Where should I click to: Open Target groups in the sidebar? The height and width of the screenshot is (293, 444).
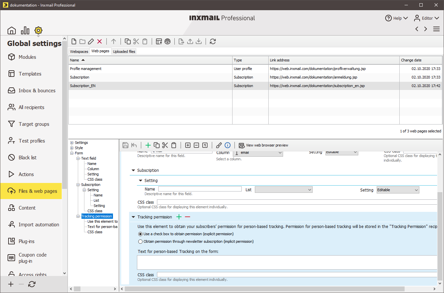point(31,124)
